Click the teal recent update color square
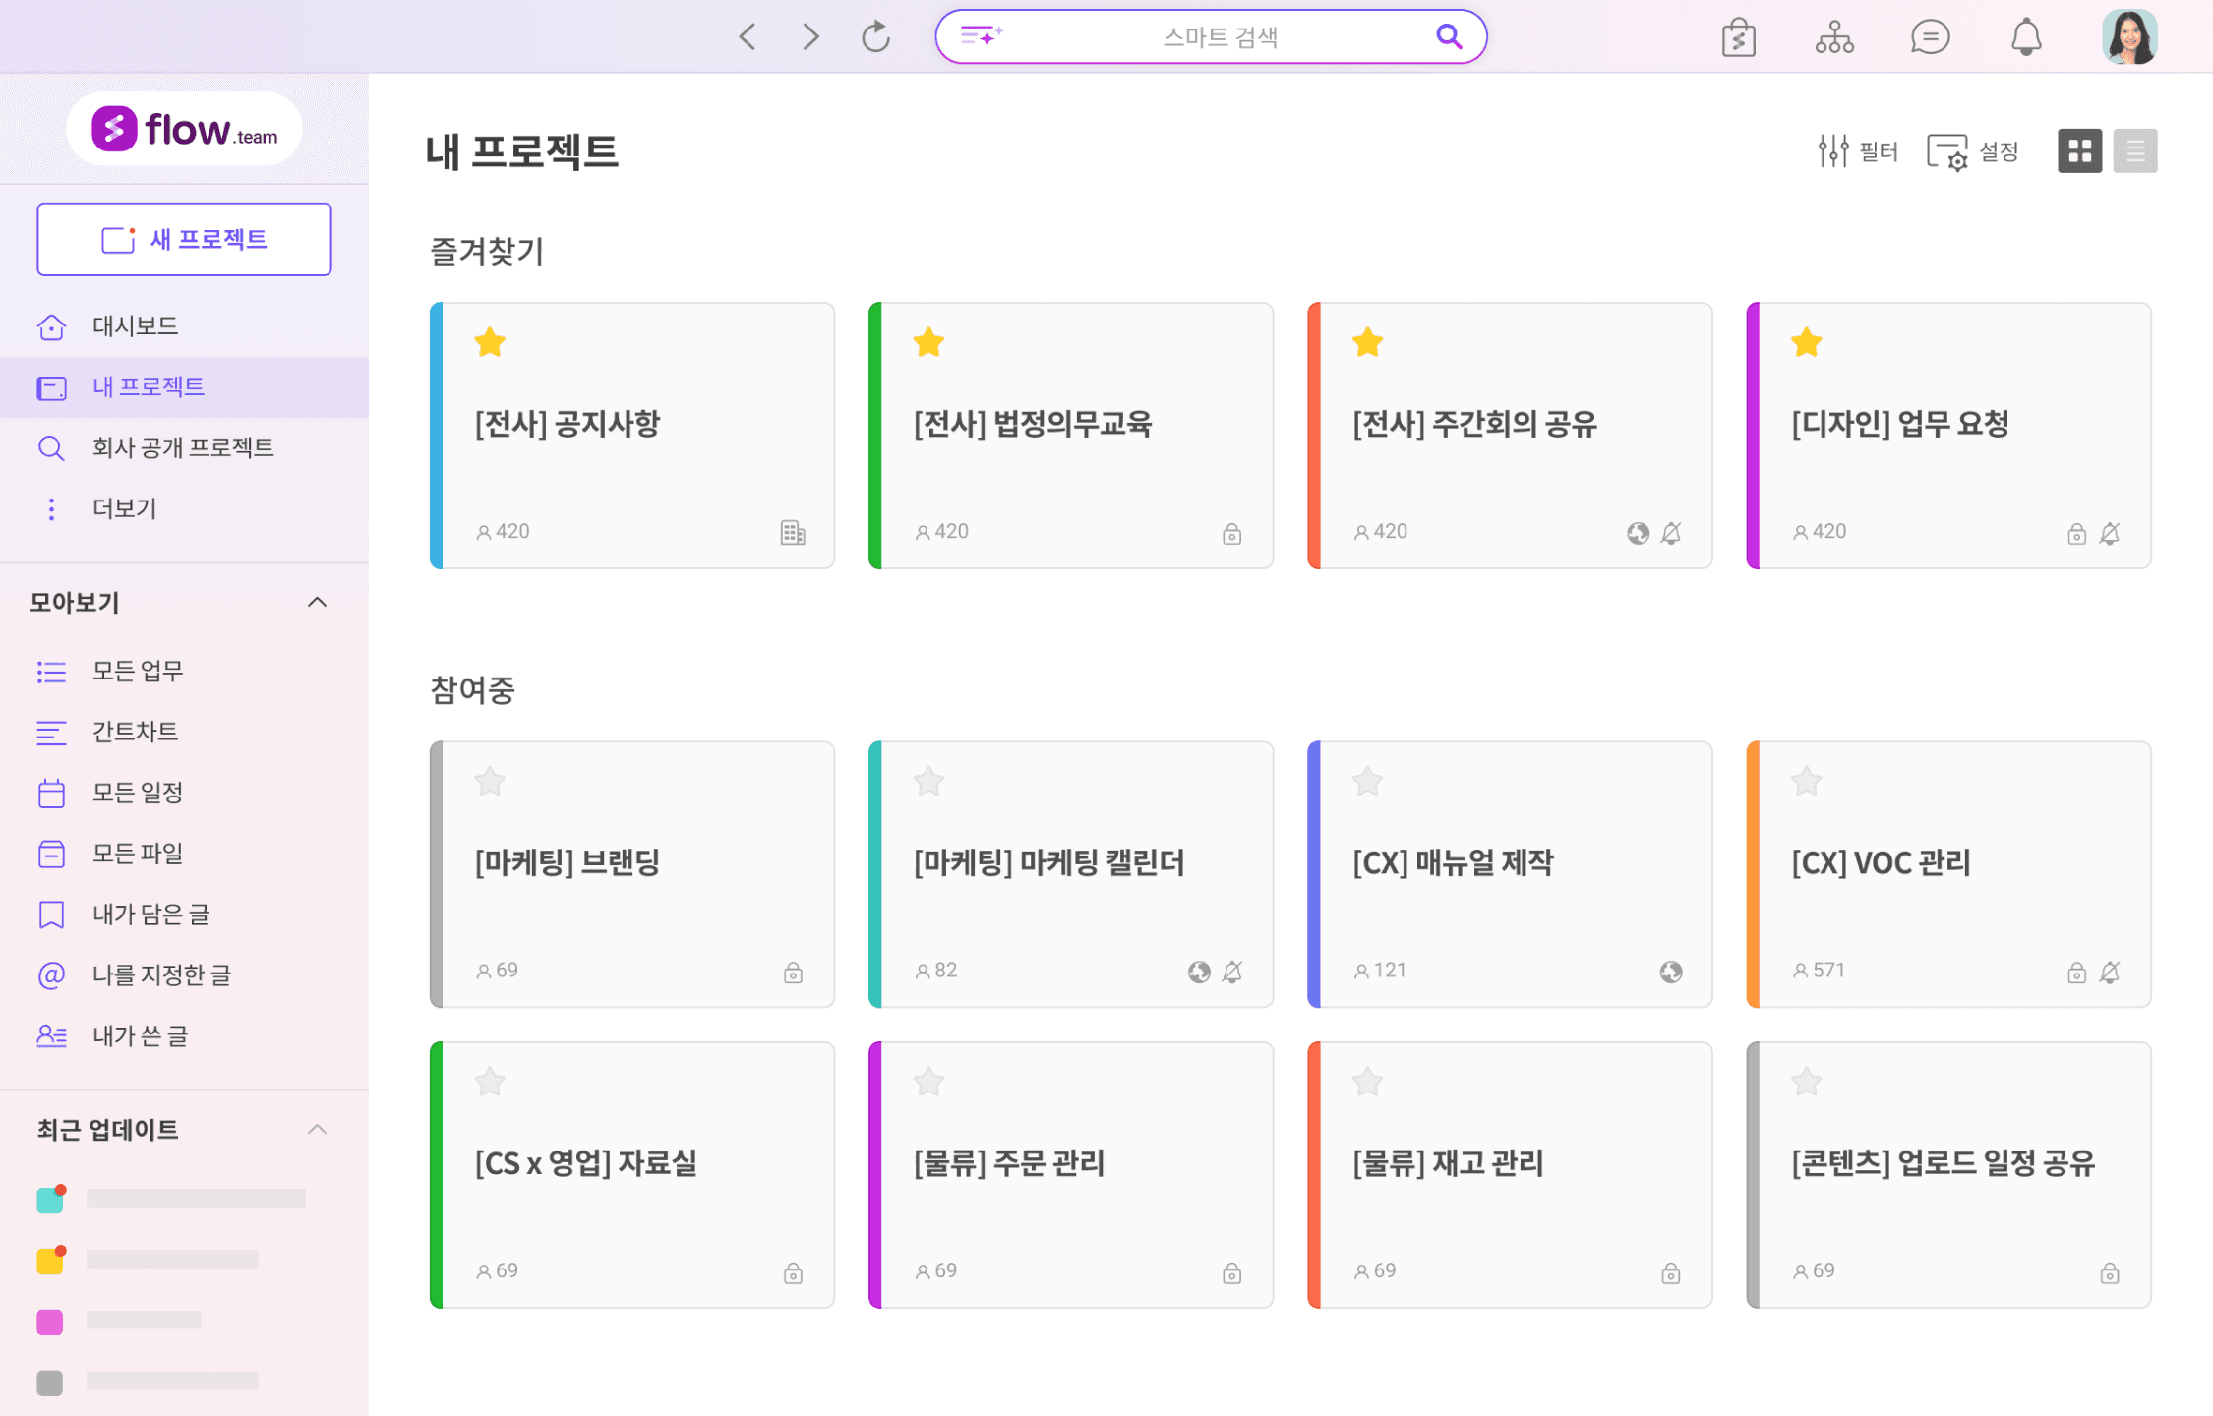The height and width of the screenshot is (1416, 2213). pyautogui.click(x=50, y=1200)
